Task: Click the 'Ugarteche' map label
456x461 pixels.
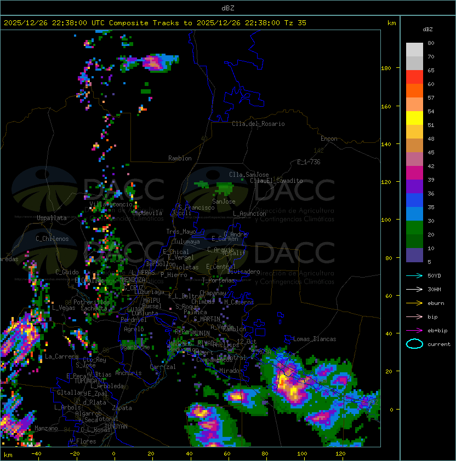Action: (135, 347)
